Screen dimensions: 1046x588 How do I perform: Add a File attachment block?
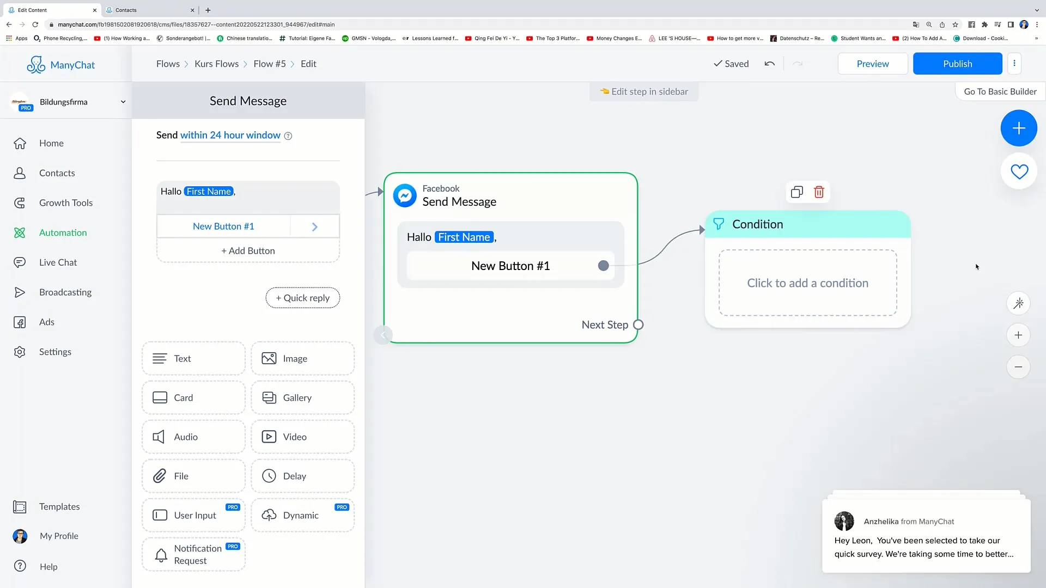coord(193,476)
